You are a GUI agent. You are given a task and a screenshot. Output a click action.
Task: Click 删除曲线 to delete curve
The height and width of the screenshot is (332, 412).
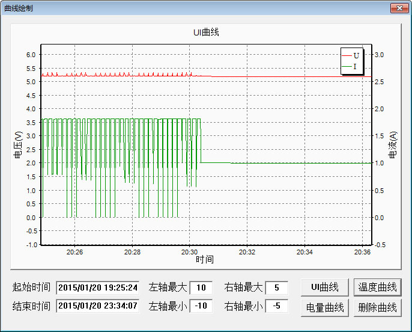click(x=377, y=307)
